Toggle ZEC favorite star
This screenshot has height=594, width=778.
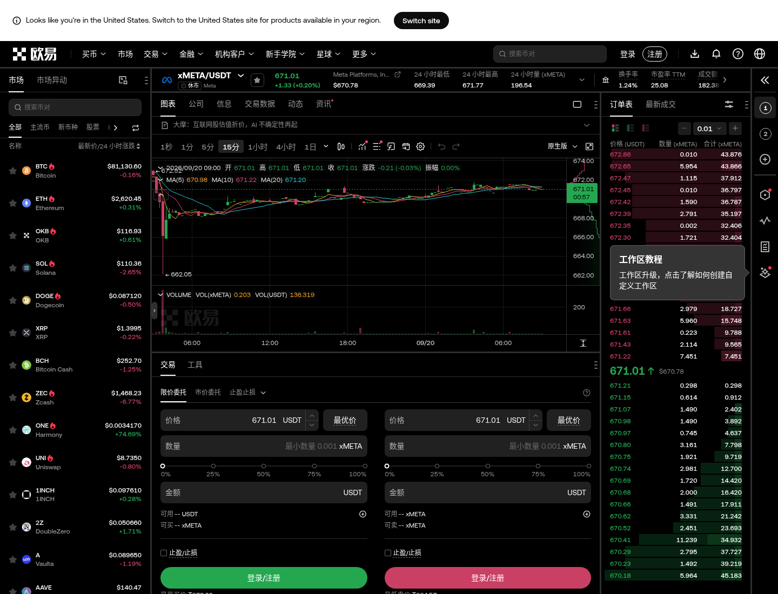click(x=12, y=397)
